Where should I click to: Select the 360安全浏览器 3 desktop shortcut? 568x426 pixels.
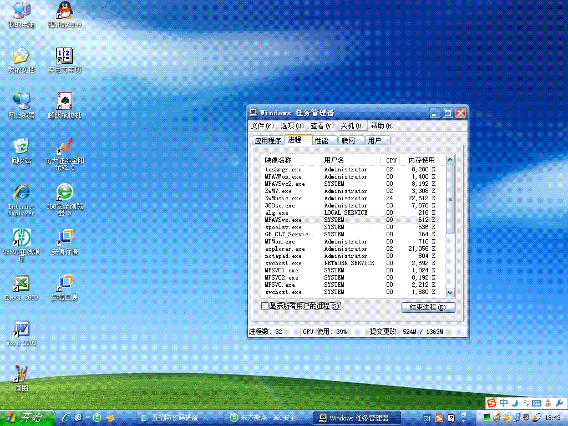(65, 200)
